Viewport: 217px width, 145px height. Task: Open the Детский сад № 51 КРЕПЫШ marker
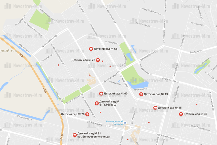[x=97, y=103]
